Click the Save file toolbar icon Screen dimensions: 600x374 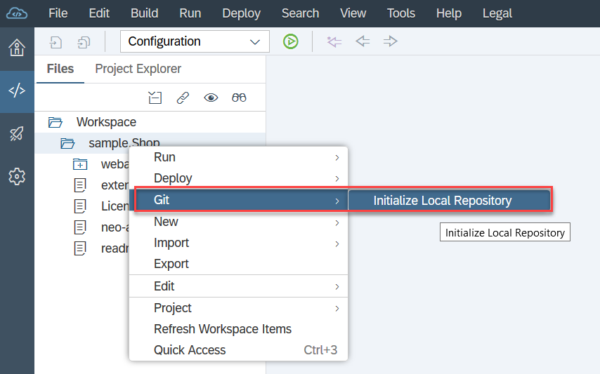point(56,41)
